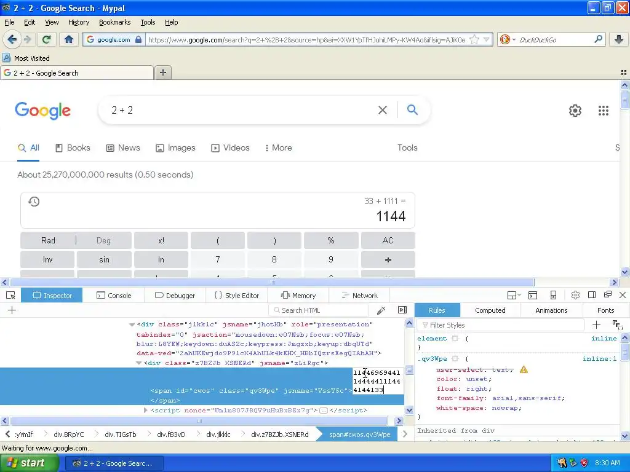Select the News search filter
Viewport: 630px width, 472px height.
(123, 147)
